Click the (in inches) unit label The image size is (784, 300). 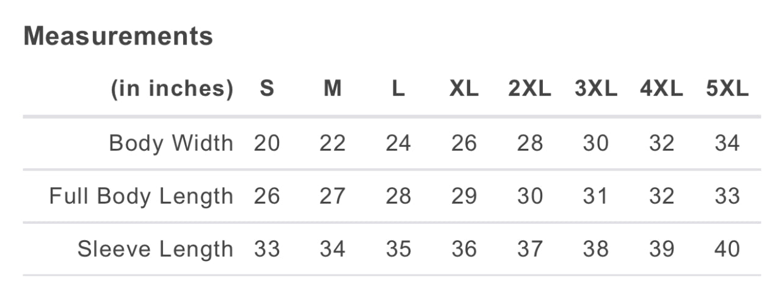tap(172, 90)
